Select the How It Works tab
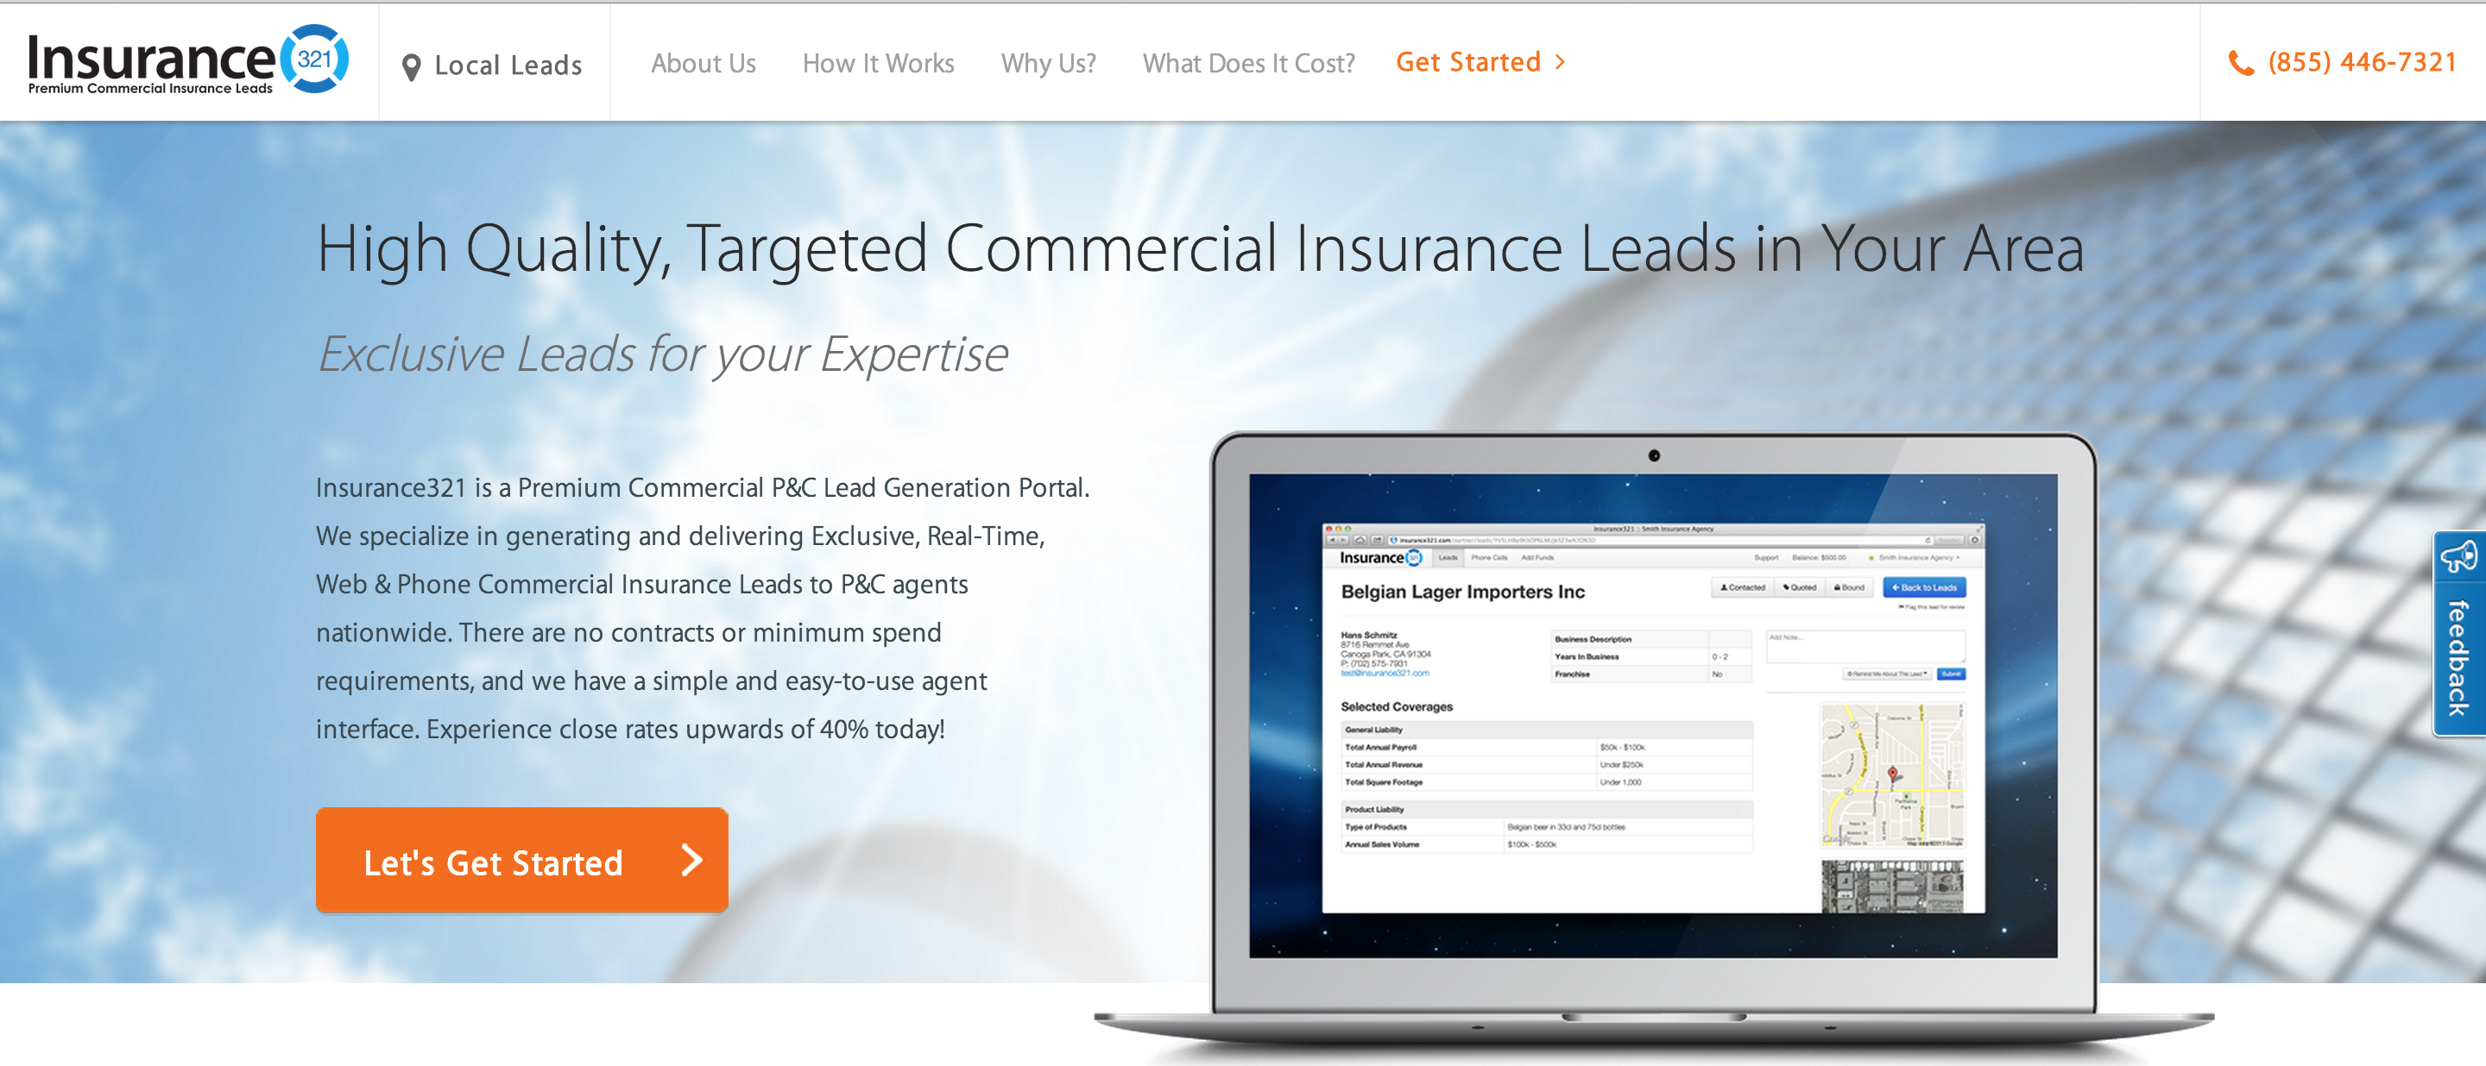The width and height of the screenshot is (2486, 1066). pyautogui.click(x=877, y=63)
